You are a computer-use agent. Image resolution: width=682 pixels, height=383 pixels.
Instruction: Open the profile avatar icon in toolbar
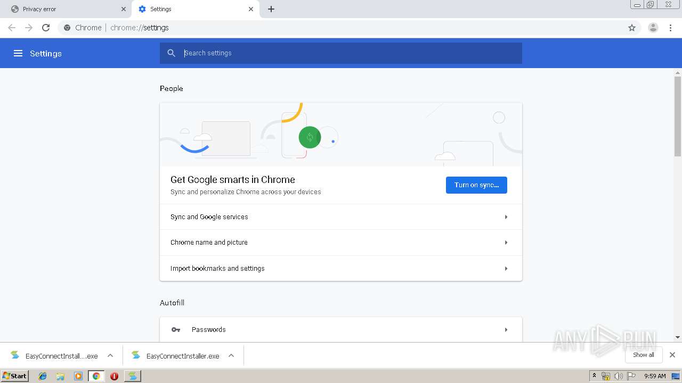tap(653, 28)
